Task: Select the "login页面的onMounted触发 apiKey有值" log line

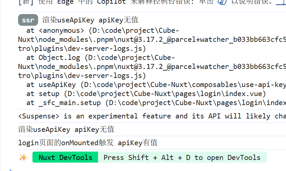Action: (88, 143)
